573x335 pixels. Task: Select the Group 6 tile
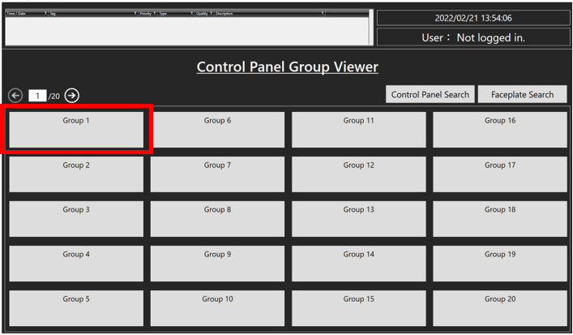click(217, 130)
